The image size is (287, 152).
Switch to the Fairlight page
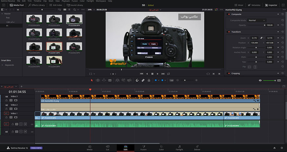pyautogui.click(x=179, y=148)
